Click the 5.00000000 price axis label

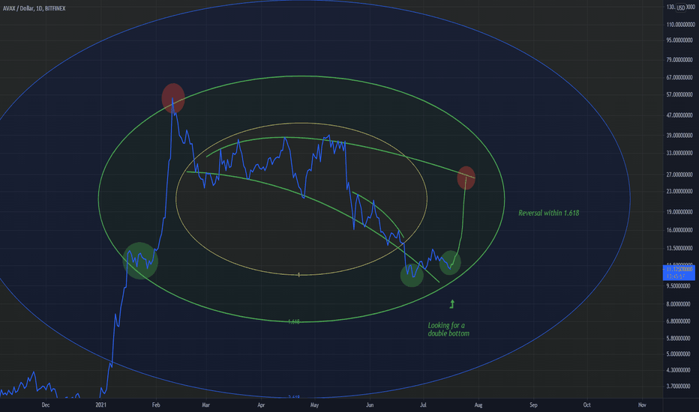(x=679, y=354)
